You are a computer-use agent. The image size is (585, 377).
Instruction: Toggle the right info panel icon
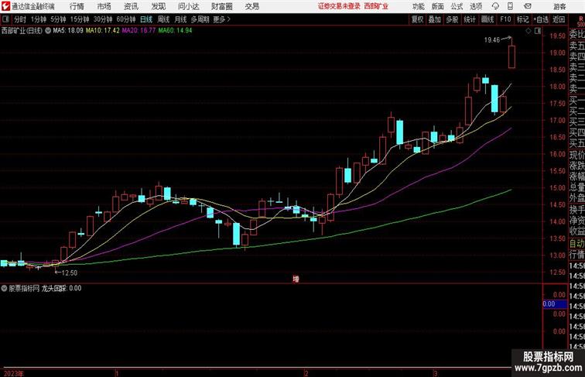[538, 31]
